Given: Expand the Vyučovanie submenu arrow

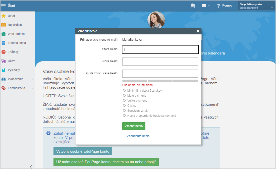Looking at the screenshot, I should (x=32, y=79).
